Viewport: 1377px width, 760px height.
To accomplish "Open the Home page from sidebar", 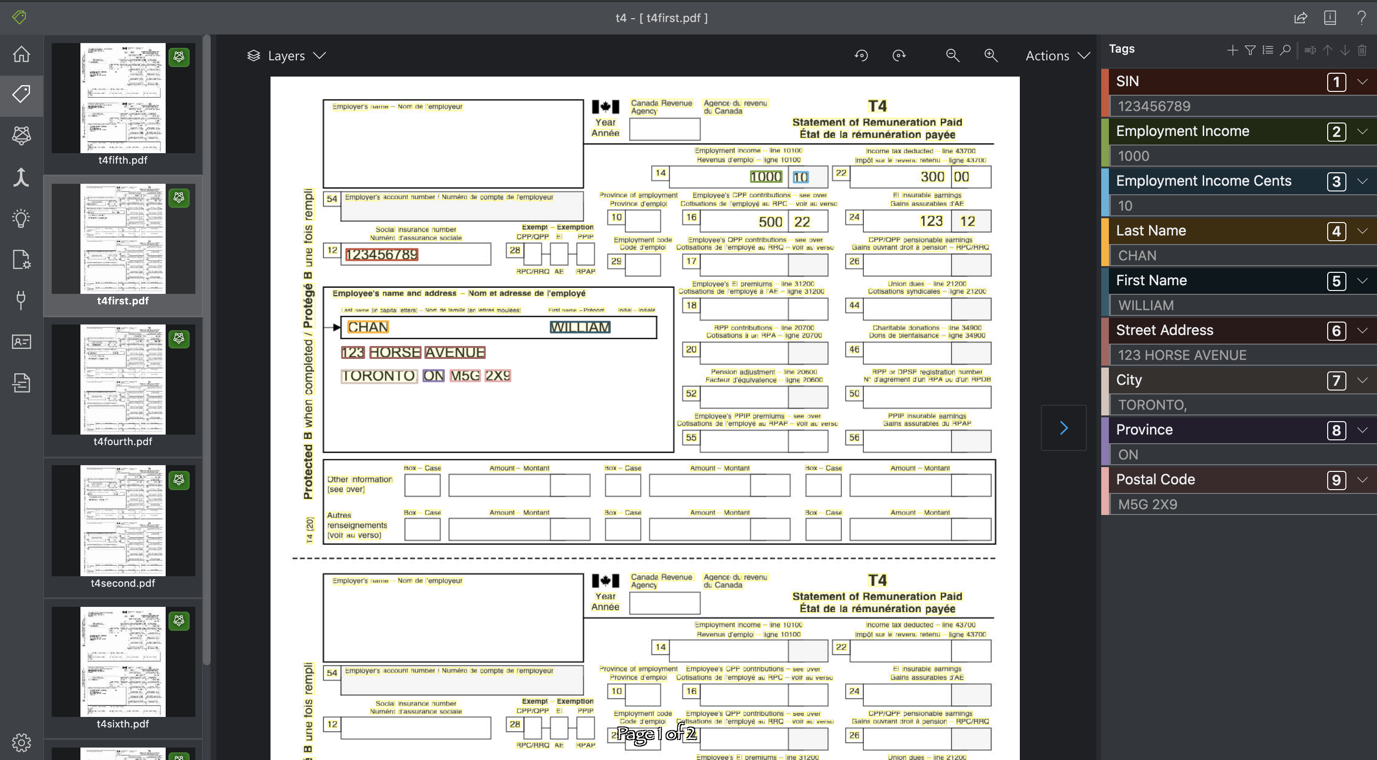I will (x=22, y=54).
